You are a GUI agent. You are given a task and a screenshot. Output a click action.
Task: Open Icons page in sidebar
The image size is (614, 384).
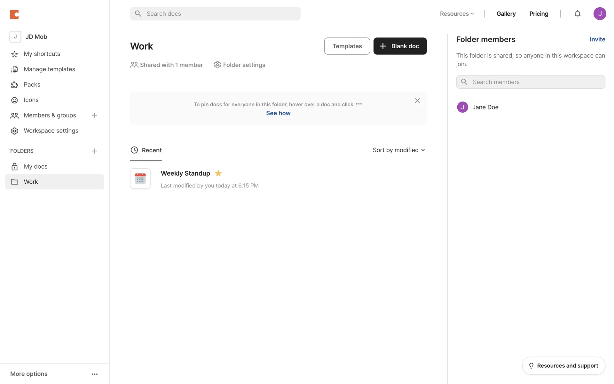pyautogui.click(x=31, y=100)
